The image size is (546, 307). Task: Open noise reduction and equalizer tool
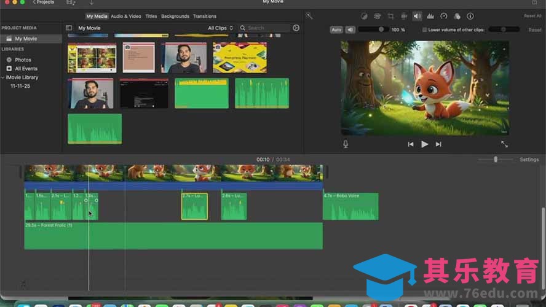430,16
